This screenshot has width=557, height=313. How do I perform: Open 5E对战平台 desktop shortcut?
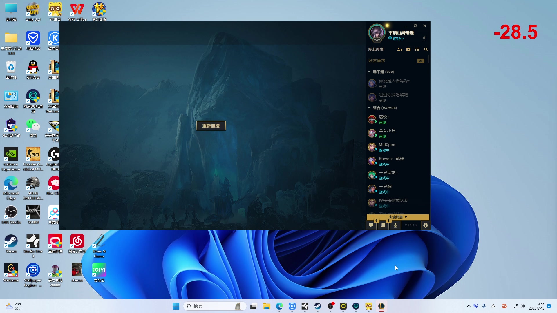(x=11, y=128)
